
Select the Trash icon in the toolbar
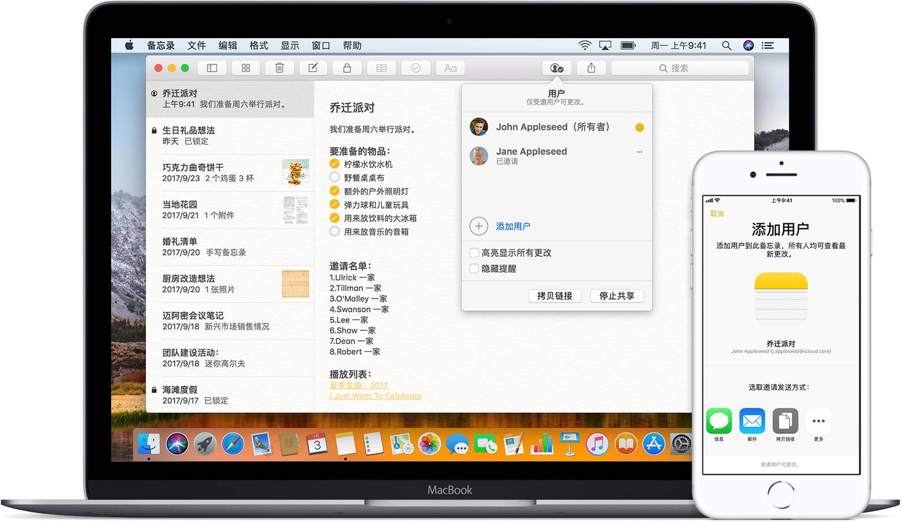click(279, 68)
